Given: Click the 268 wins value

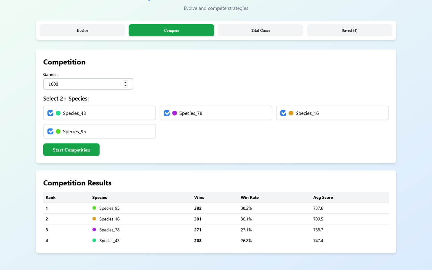Looking at the screenshot, I should coord(198,241).
